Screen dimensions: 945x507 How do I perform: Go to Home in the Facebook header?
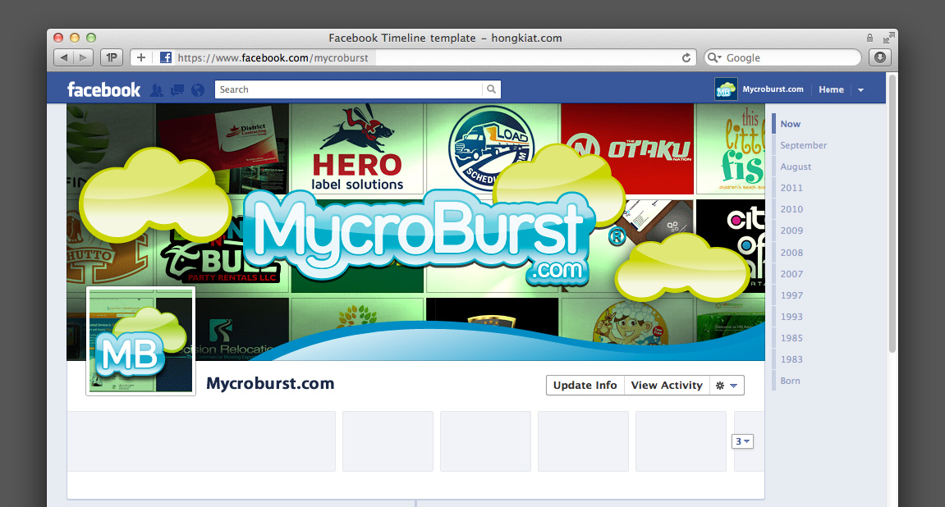[831, 90]
